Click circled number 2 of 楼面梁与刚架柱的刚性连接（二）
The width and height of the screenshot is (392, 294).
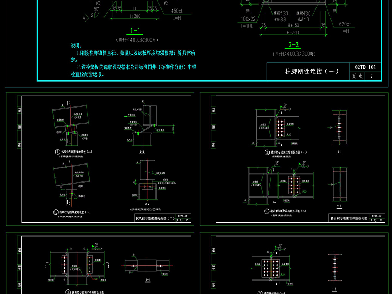pyautogui.click(x=266, y=211)
